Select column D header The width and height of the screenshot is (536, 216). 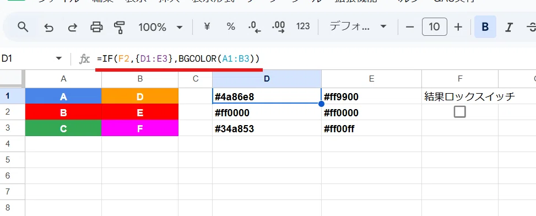click(267, 79)
